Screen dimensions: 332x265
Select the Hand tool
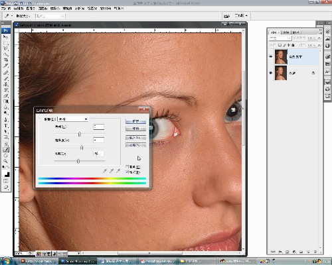(6, 156)
